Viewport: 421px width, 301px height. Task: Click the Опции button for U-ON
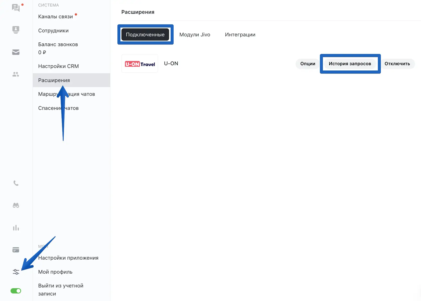pos(308,64)
